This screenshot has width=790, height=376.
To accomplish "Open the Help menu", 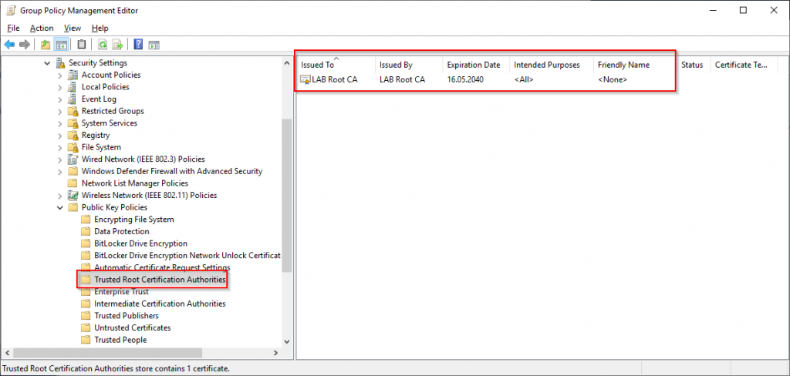I will (100, 29).
